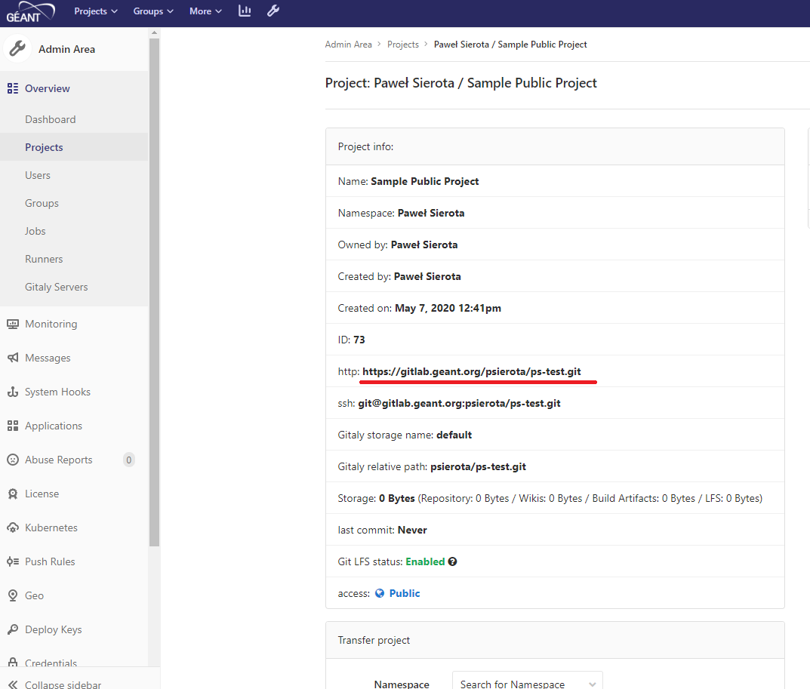Click the Collapse sidebar label
This screenshot has width=810, height=689.
click(x=63, y=684)
